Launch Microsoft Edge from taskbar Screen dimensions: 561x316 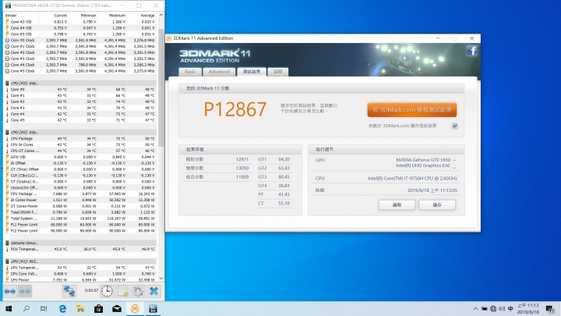pos(62,308)
